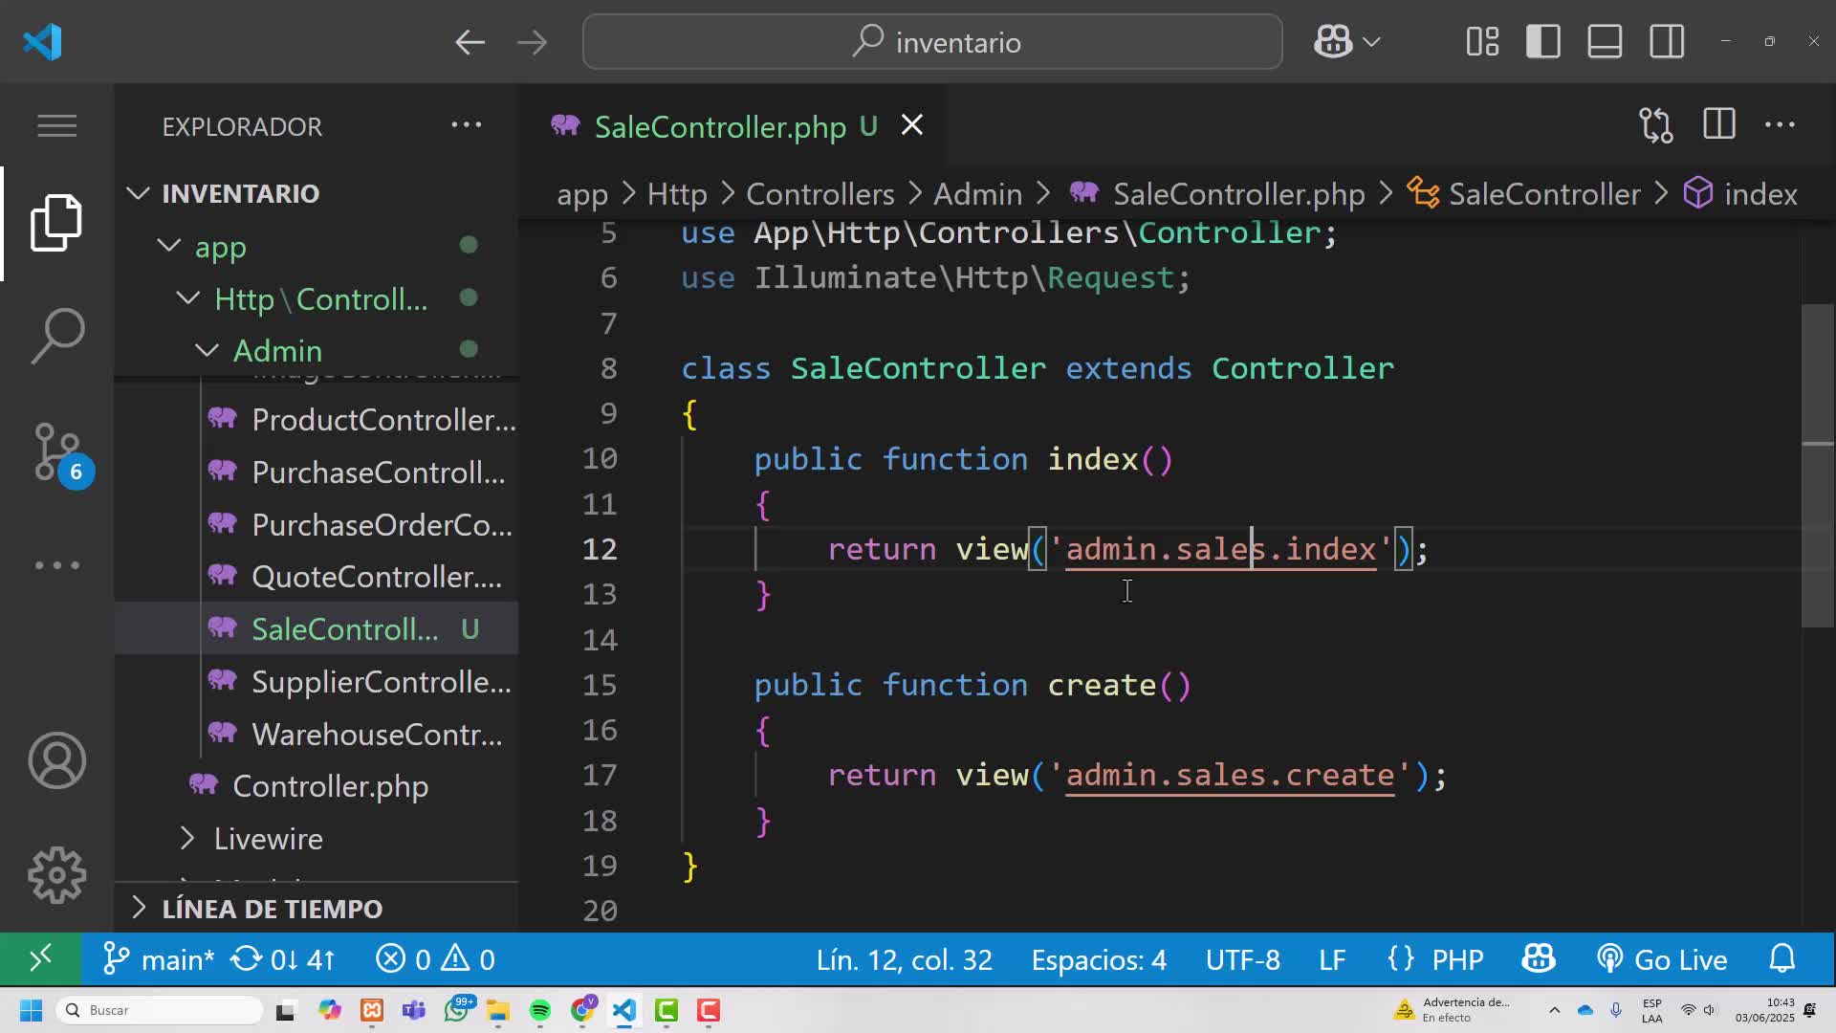The height and width of the screenshot is (1033, 1836).
Task: Click the Controllers breadcrumb segment
Action: (820, 194)
